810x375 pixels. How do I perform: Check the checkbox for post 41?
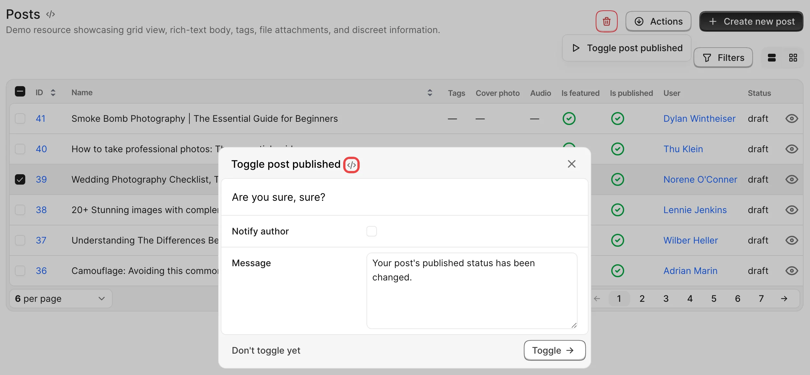point(20,119)
